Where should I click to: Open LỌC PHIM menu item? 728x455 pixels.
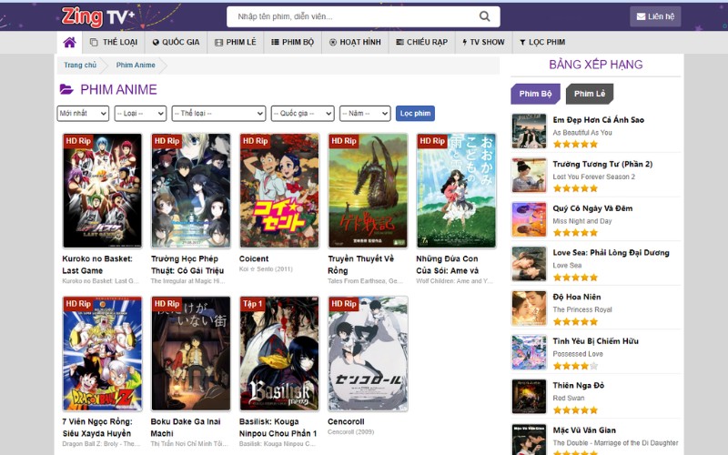click(542, 42)
